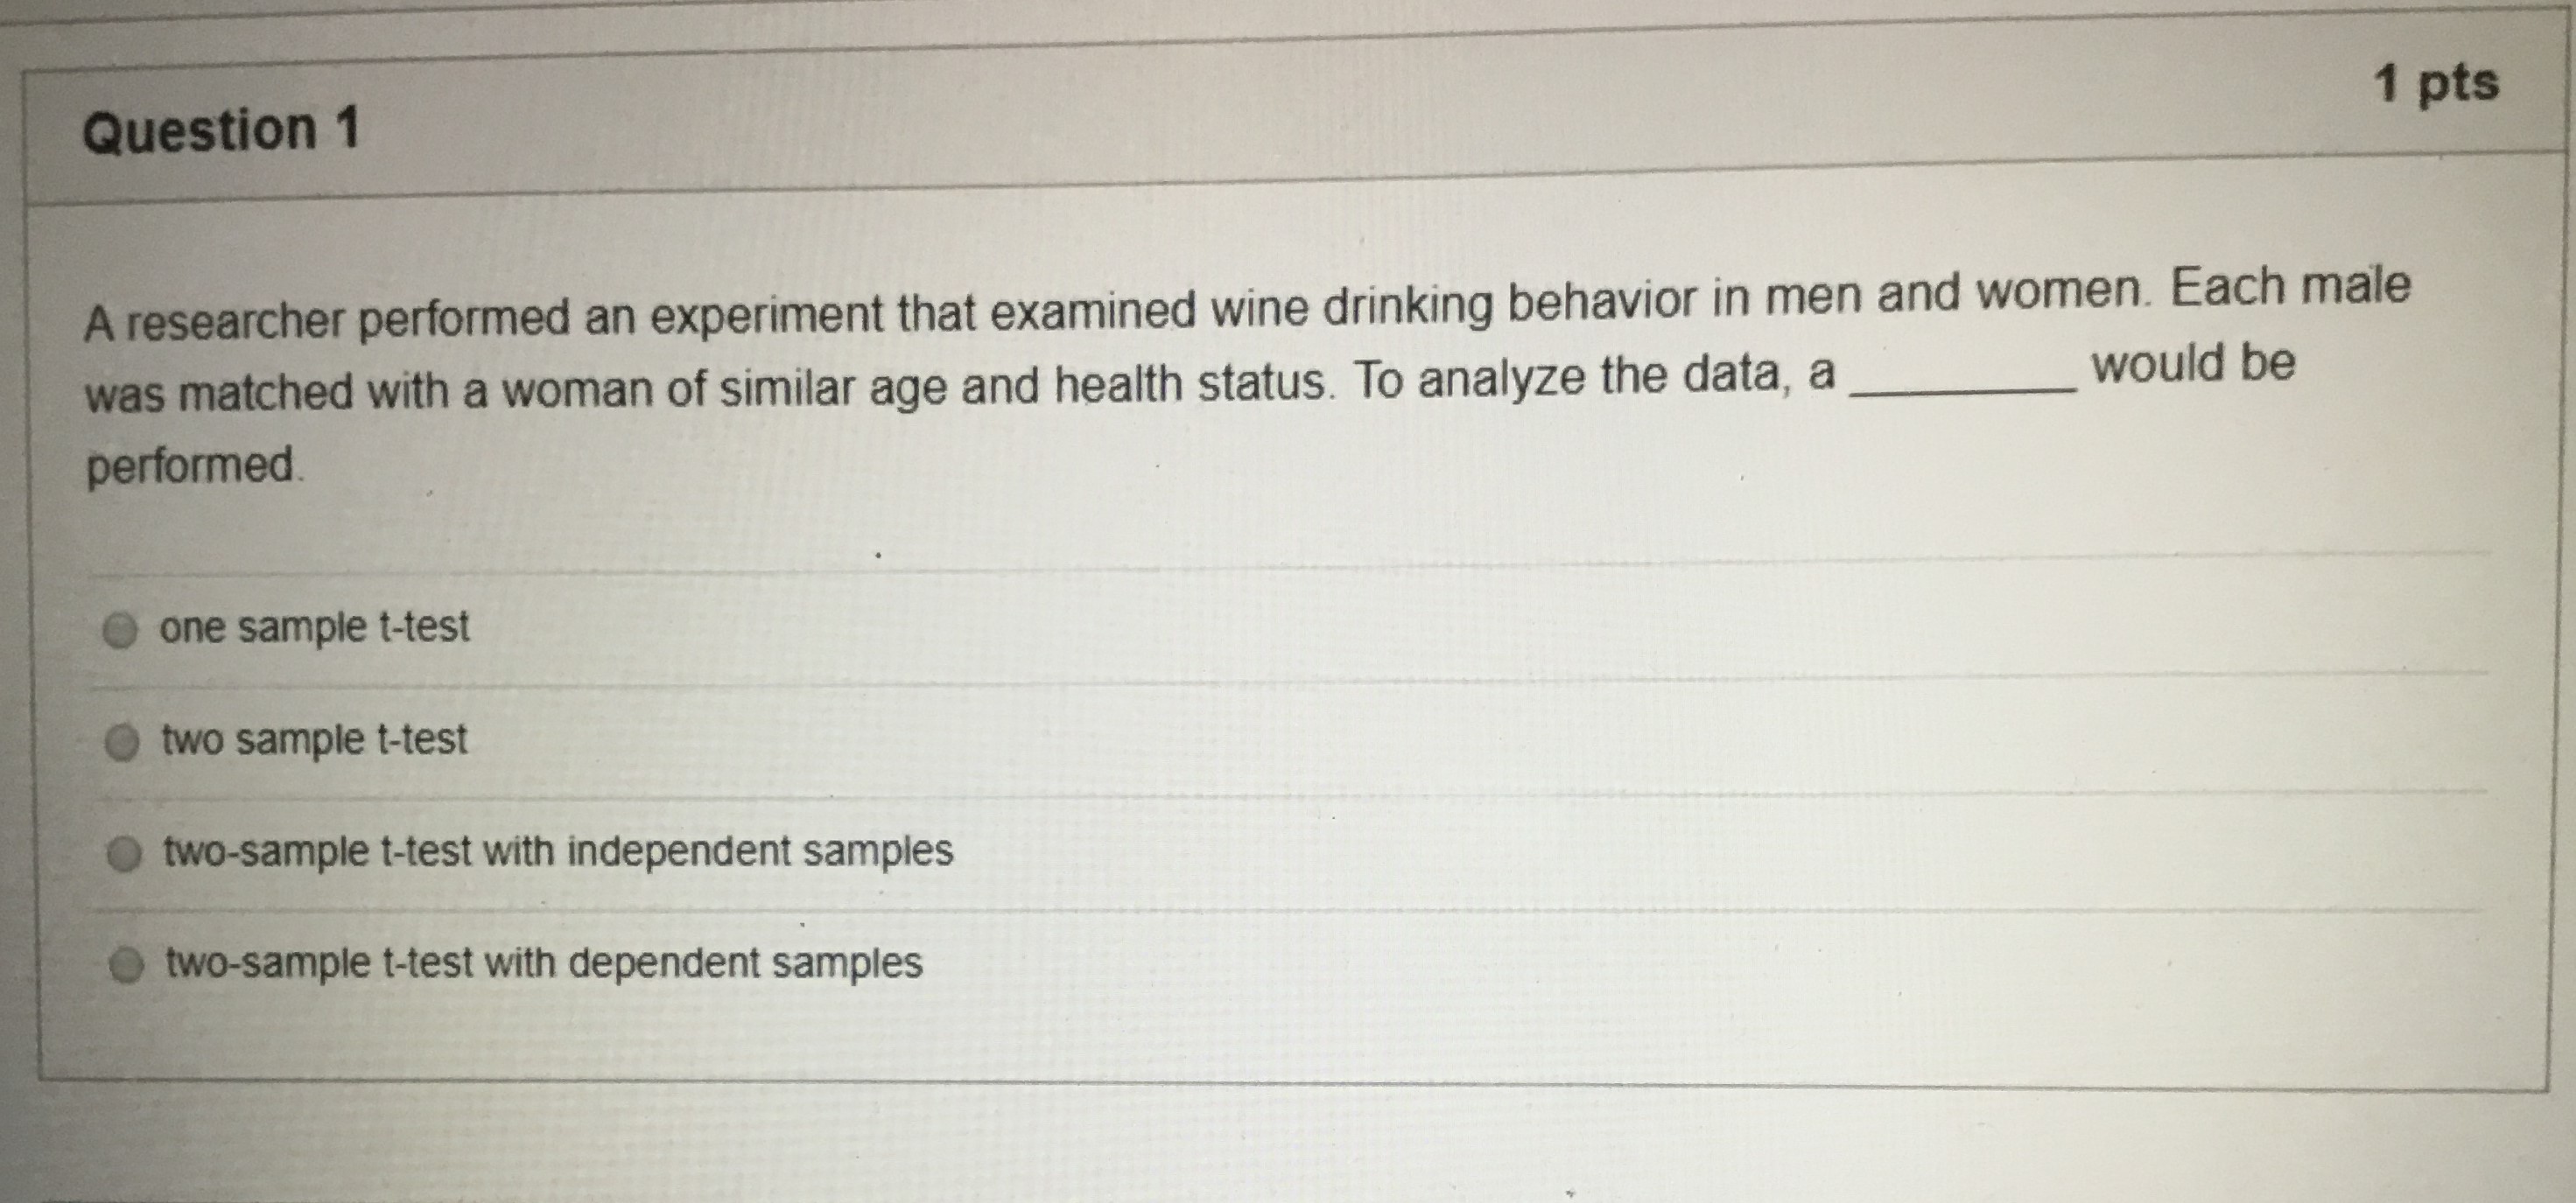This screenshot has width=2576, height=1203.
Task: Click 'two-sample t-test with independent samples' text
Action: coord(558,851)
